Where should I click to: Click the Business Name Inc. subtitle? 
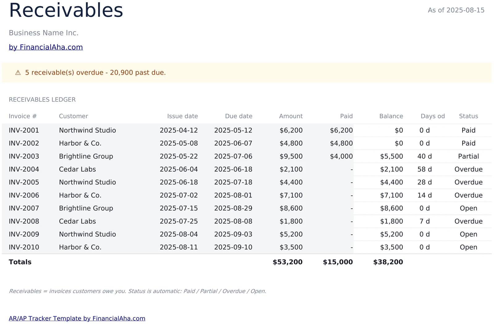click(x=44, y=33)
